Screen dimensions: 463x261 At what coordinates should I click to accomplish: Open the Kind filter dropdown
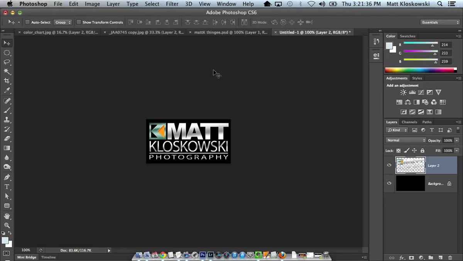[x=397, y=130]
